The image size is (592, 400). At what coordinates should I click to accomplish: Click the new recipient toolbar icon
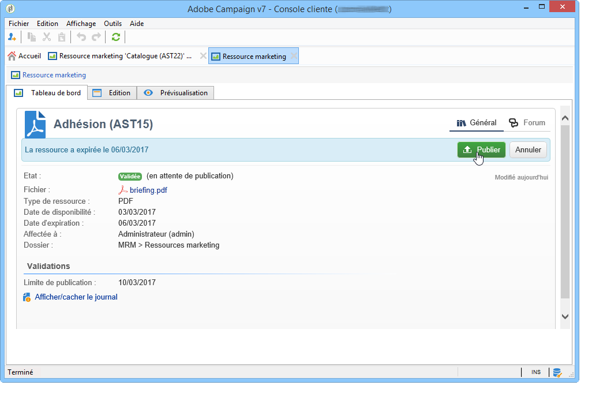point(12,37)
